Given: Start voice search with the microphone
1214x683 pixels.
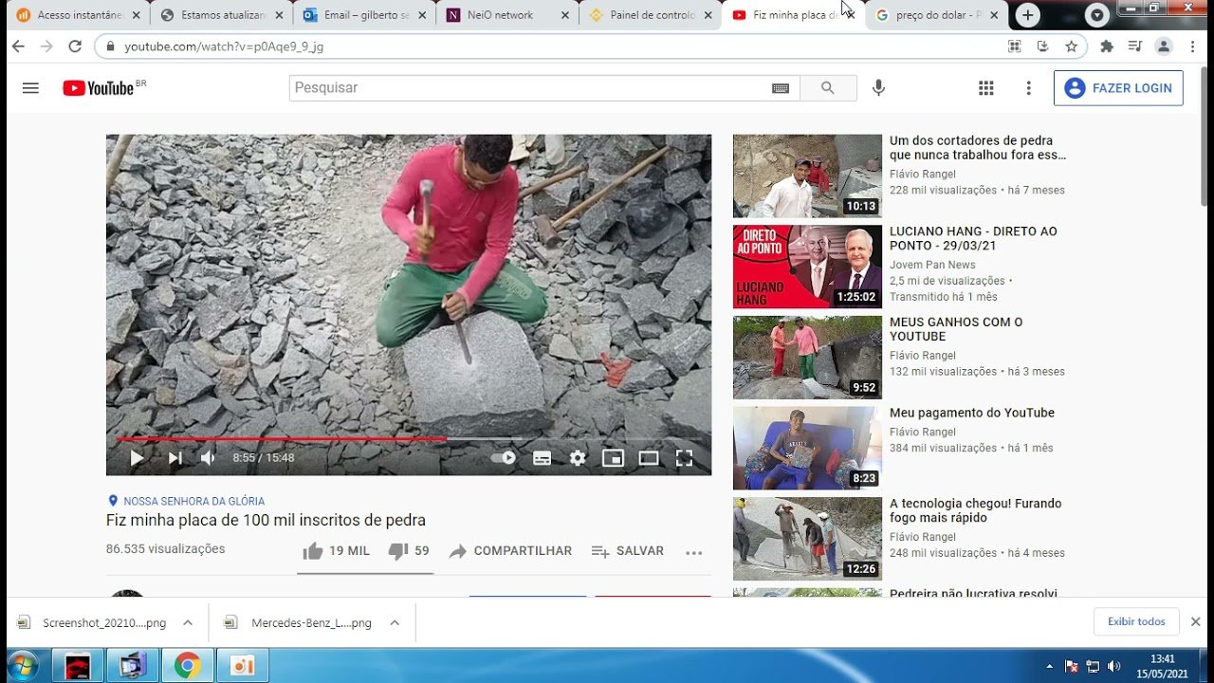Looking at the screenshot, I should click(x=879, y=87).
